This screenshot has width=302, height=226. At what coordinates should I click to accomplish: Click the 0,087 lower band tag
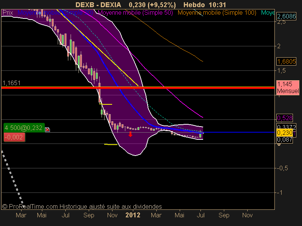click(285, 139)
